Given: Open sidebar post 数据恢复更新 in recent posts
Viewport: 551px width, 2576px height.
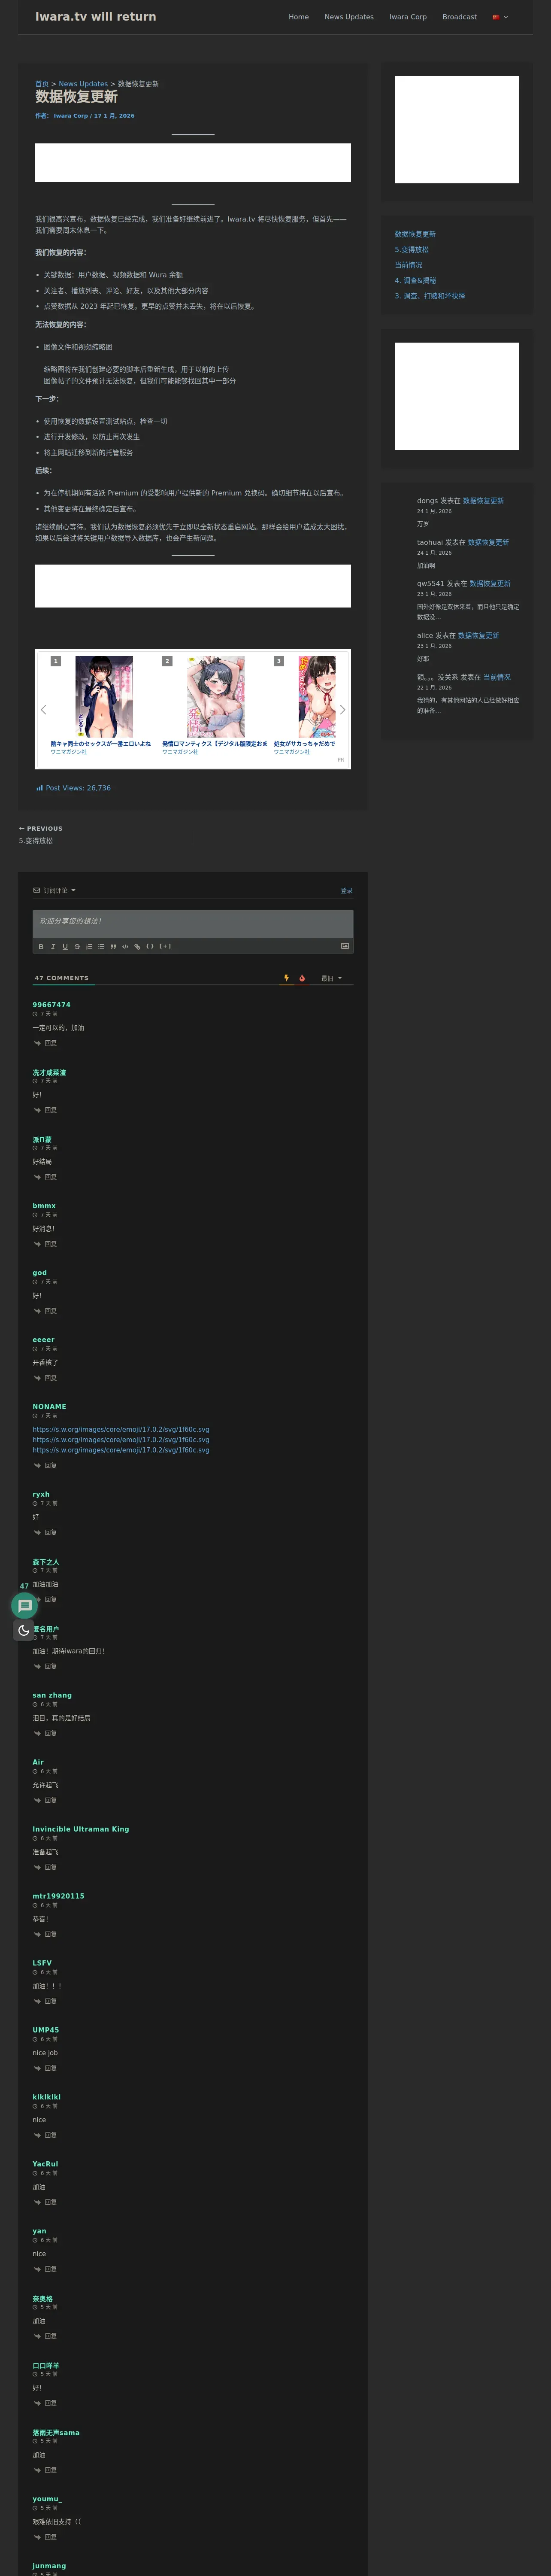Looking at the screenshot, I should pyautogui.click(x=415, y=234).
